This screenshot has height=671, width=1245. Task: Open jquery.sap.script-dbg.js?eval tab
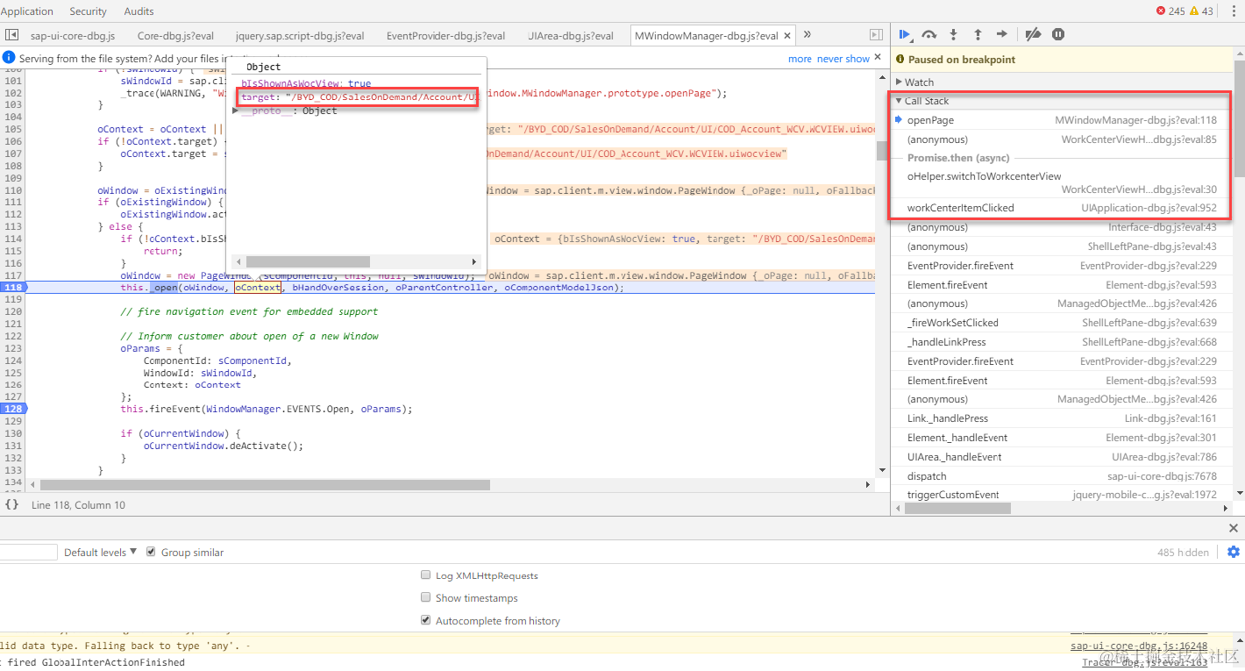coord(300,36)
